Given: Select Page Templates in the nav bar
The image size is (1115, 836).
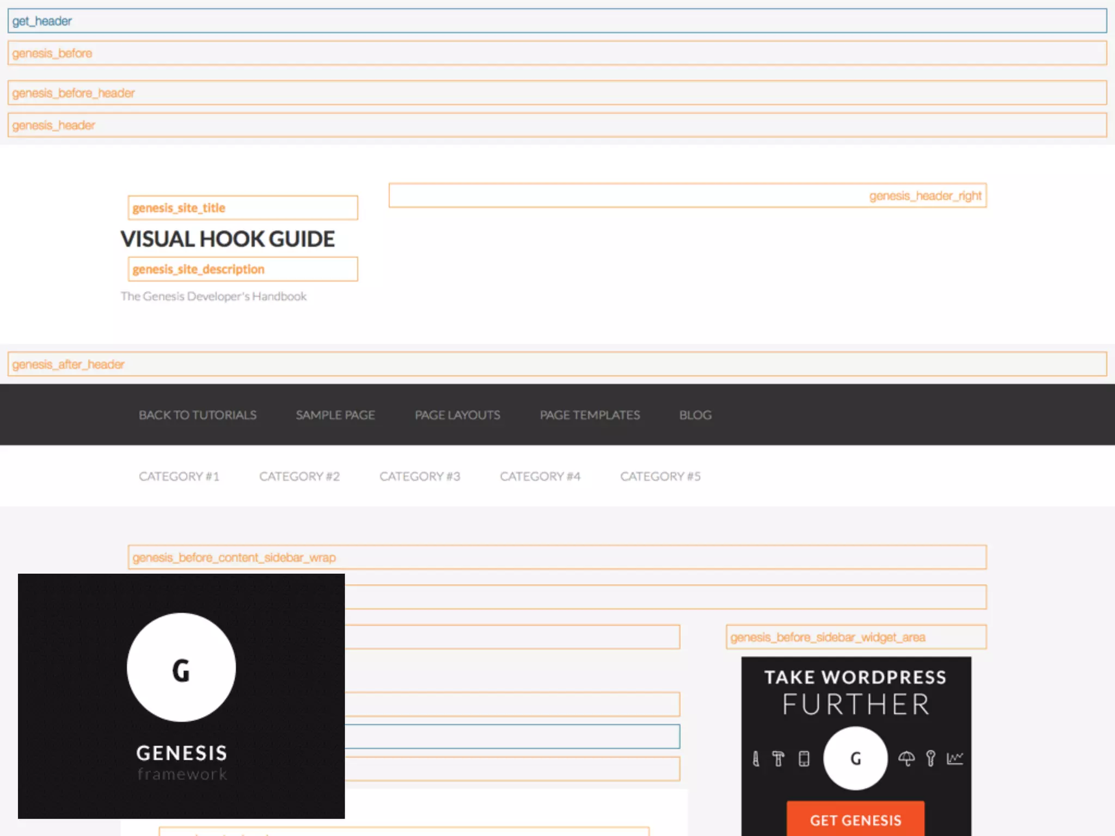Looking at the screenshot, I should [x=590, y=415].
